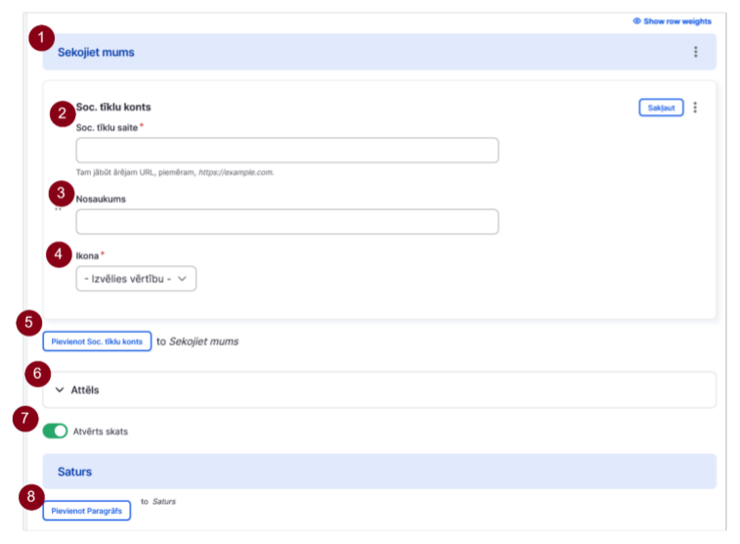Viewport: 740px width, 544px height.
Task: Click the Soc. tīklu konts heading
Action: (x=113, y=108)
